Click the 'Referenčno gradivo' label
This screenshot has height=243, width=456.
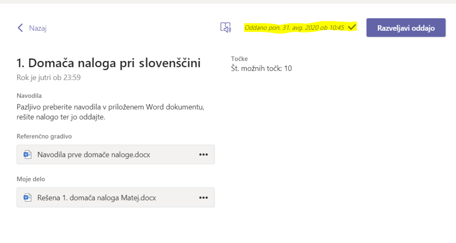(44, 136)
